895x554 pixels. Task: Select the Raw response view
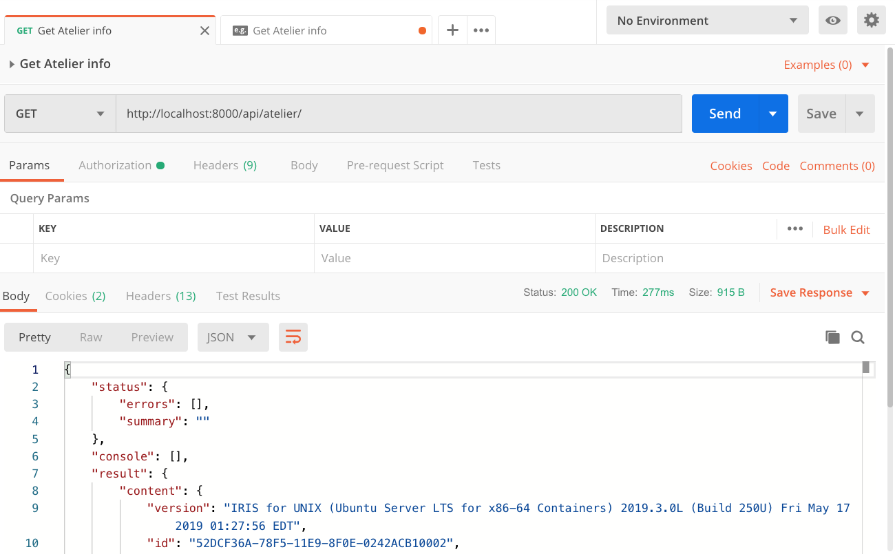[x=91, y=337]
